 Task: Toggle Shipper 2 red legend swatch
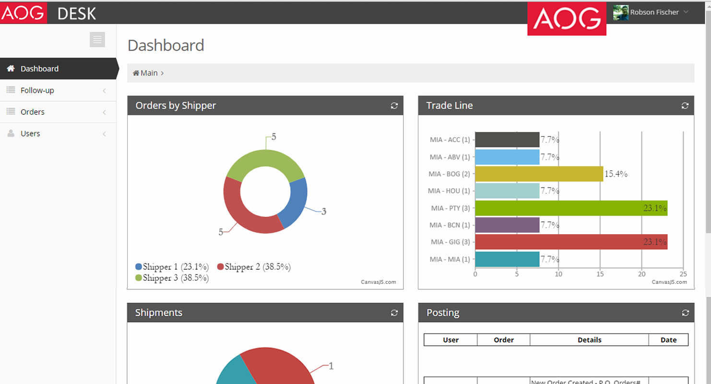(x=221, y=267)
